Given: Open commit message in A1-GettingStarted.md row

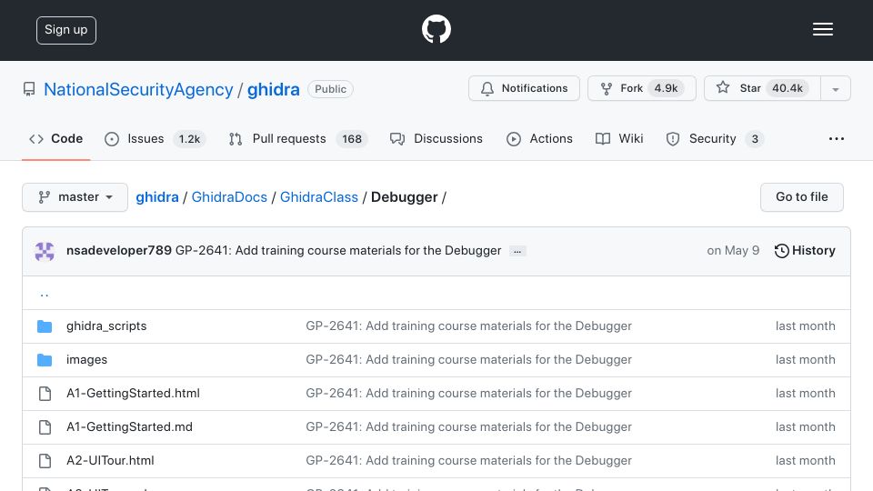Looking at the screenshot, I should tap(469, 426).
